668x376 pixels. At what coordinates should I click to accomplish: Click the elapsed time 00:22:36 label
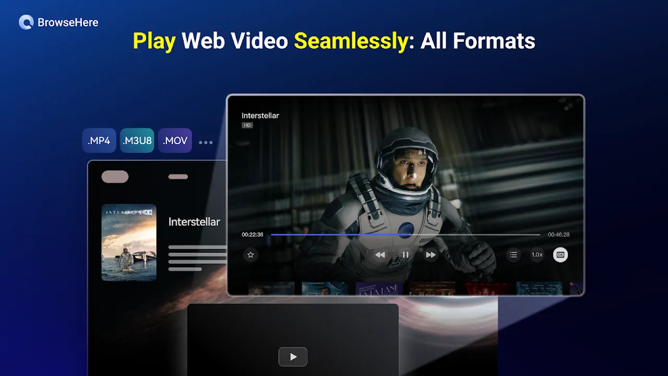(x=253, y=235)
